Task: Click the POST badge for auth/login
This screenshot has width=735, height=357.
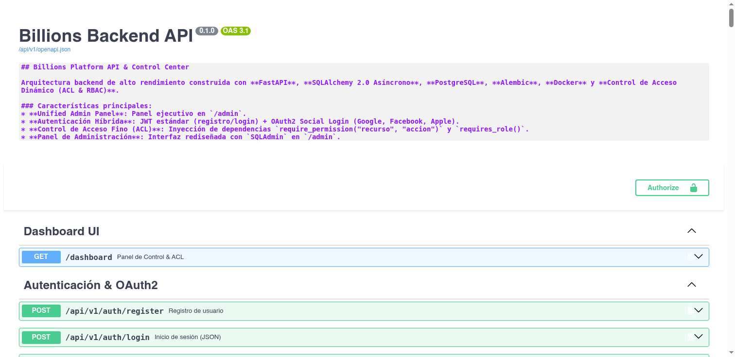Action: [x=41, y=337]
